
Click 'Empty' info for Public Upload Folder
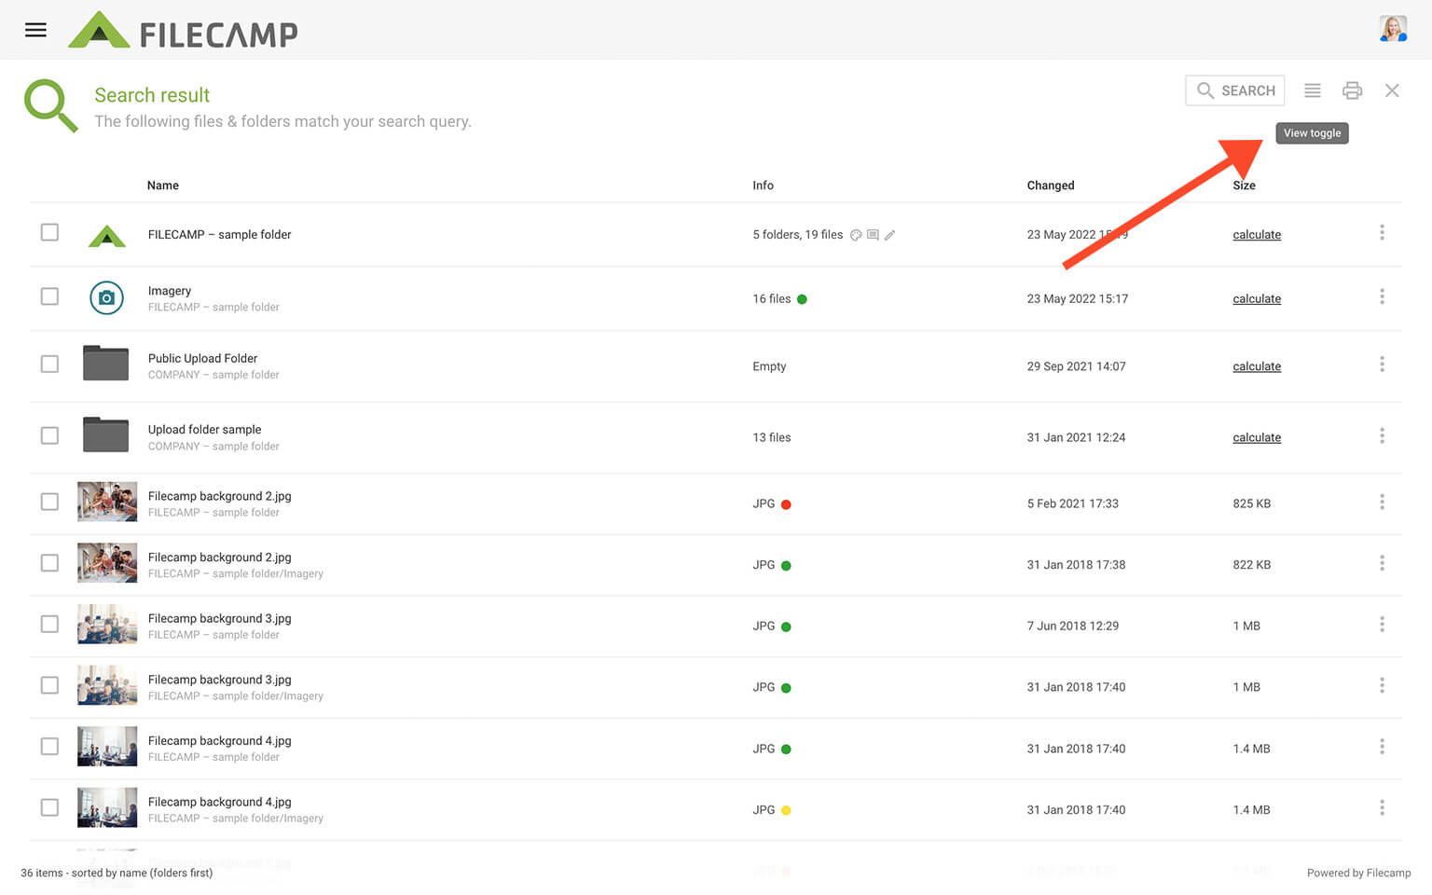point(769,366)
